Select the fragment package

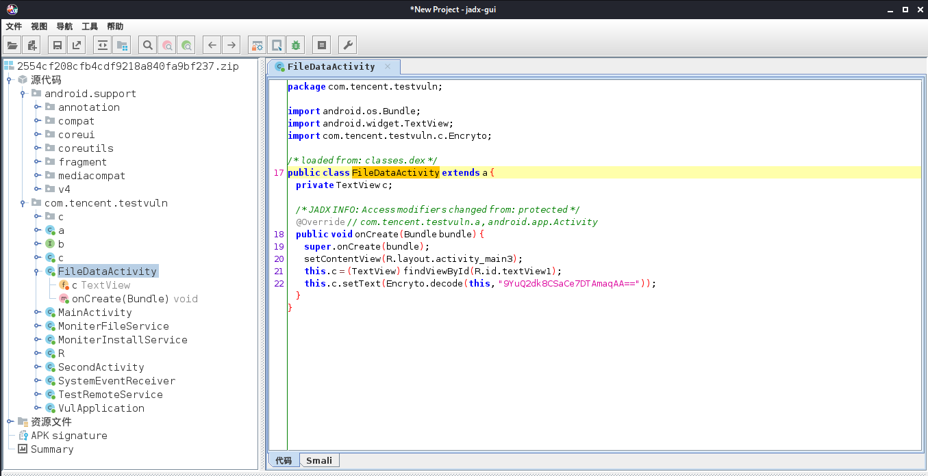[82, 162]
